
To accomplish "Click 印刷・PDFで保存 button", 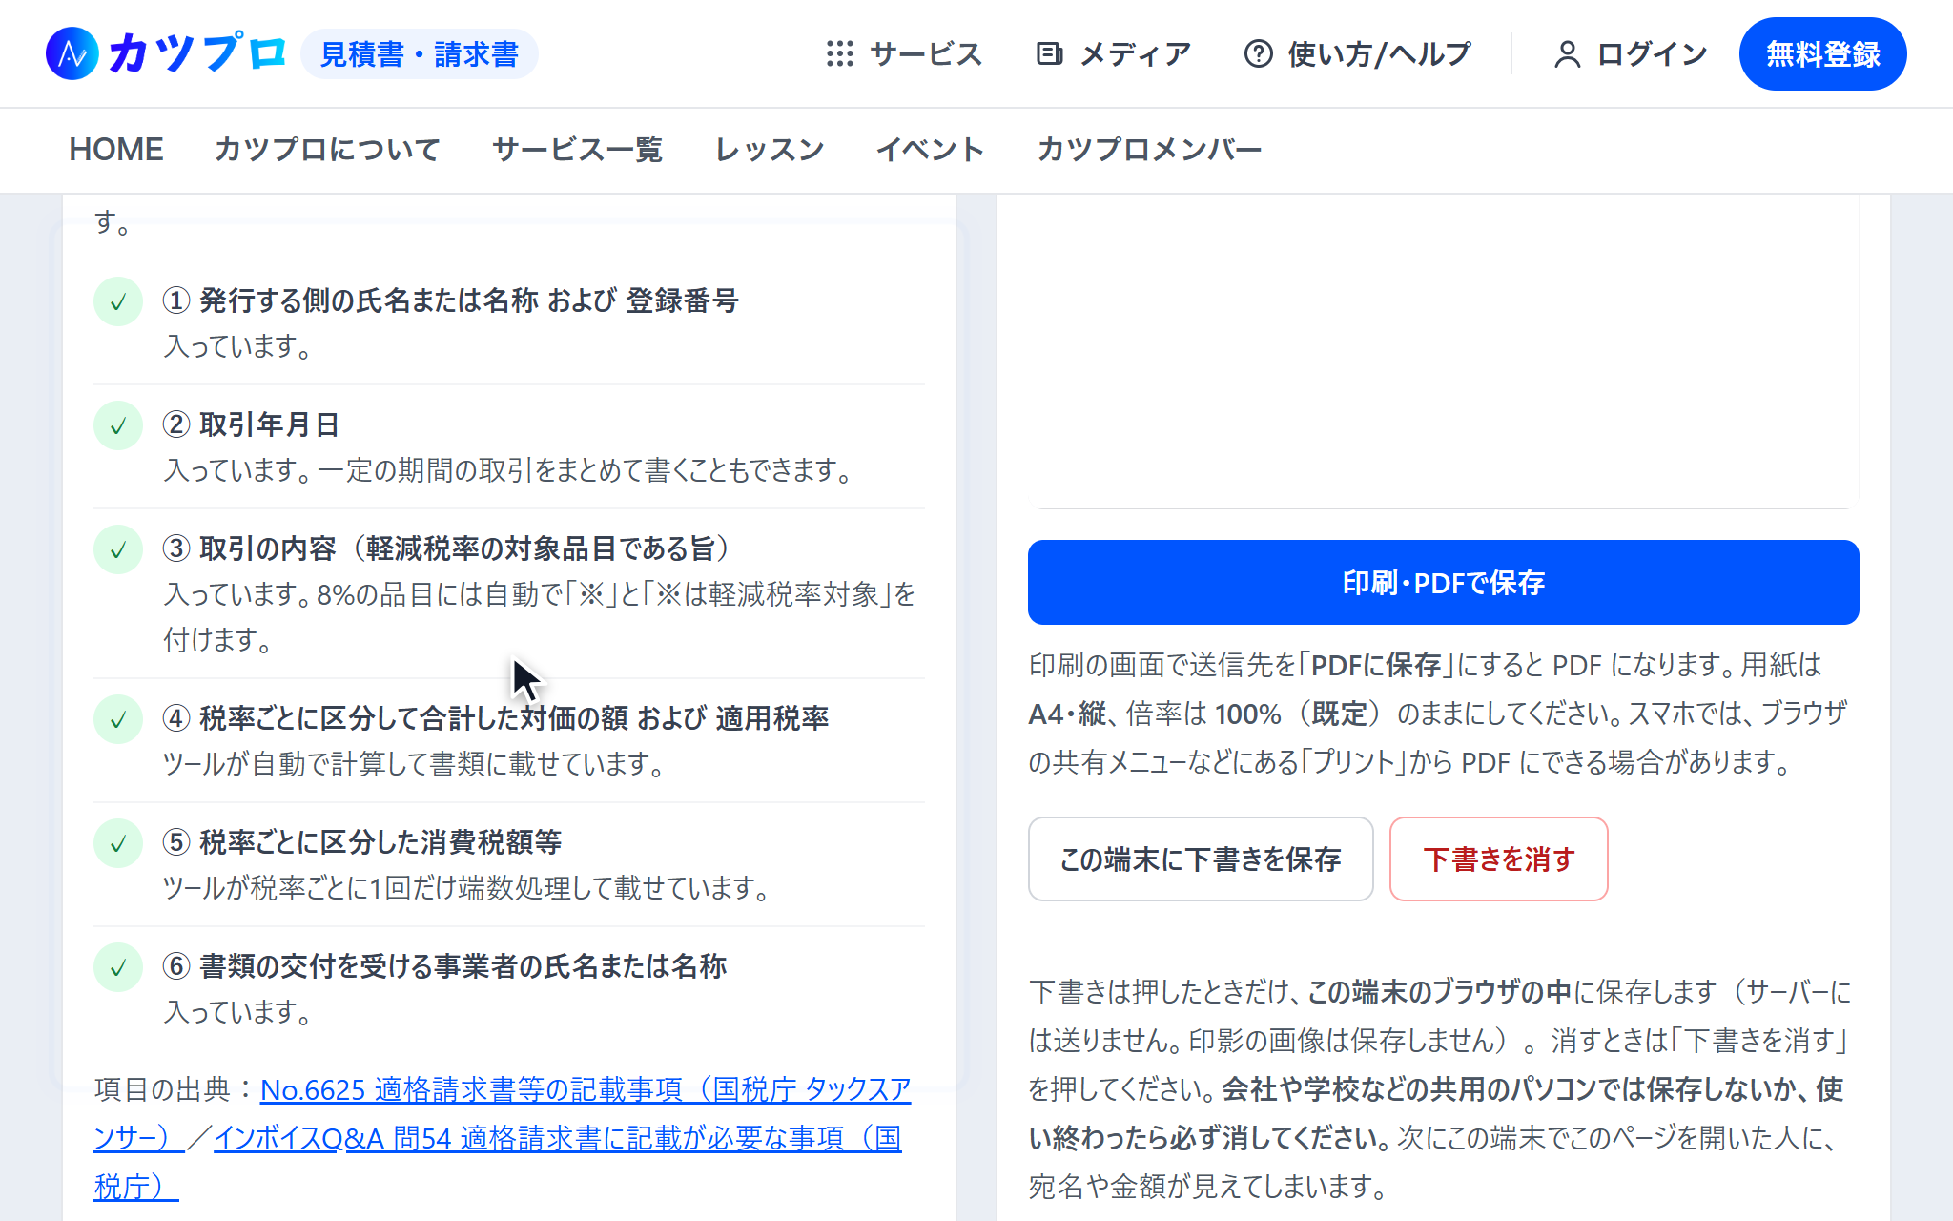I will tap(1443, 582).
